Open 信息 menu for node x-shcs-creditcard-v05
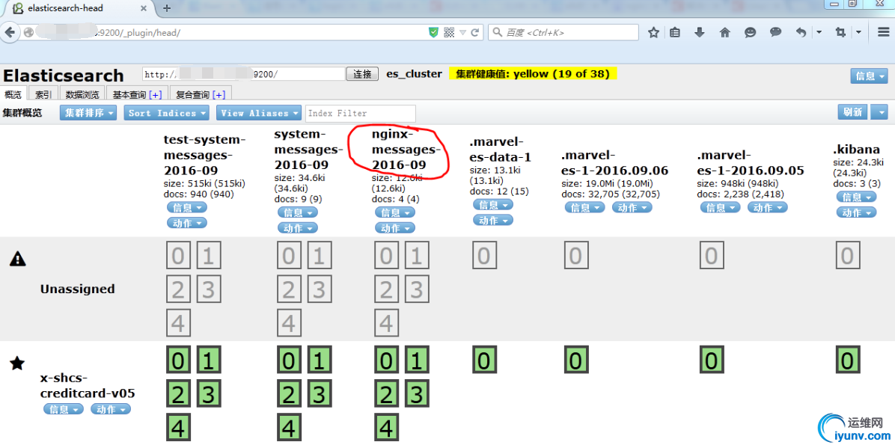This screenshot has width=895, height=448. [x=64, y=409]
